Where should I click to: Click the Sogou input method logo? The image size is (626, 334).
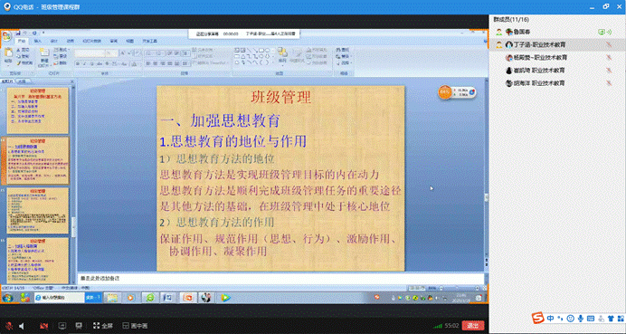point(537,318)
